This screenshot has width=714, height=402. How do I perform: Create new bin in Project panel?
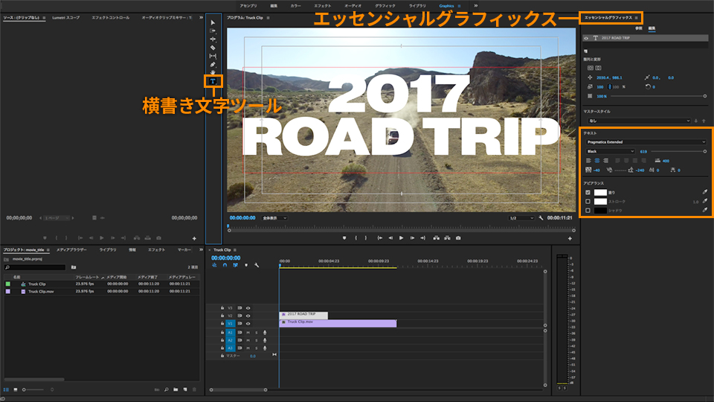(176, 389)
